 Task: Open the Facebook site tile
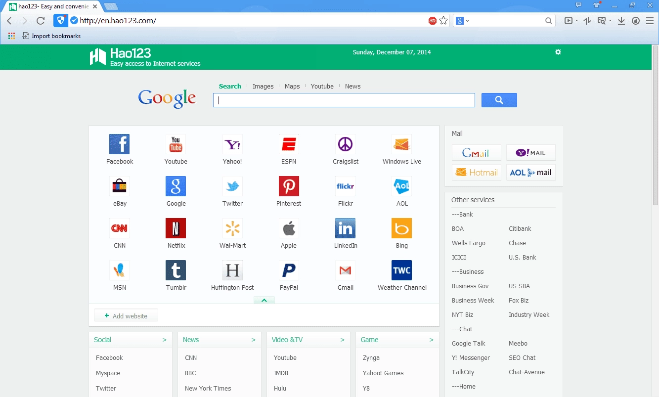(x=119, y=144)
